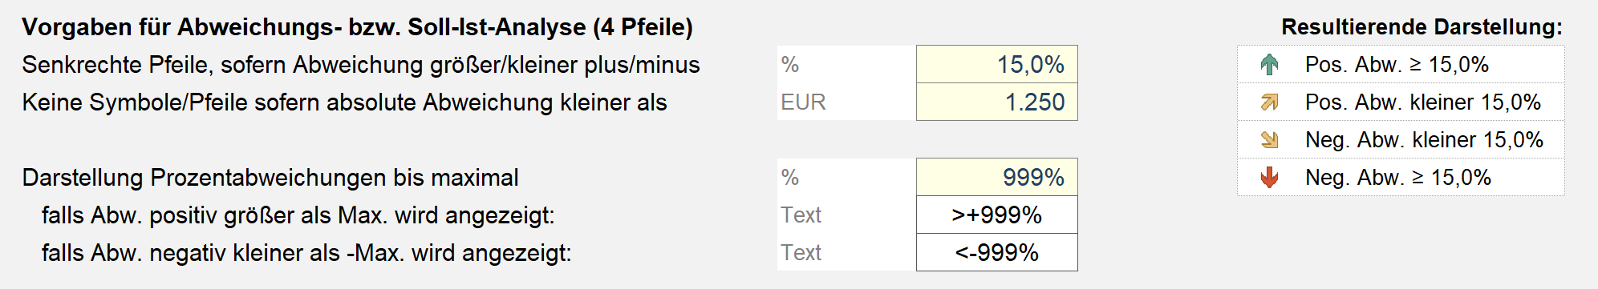Click the red downward arrow icon

[x=1269, y=178]
